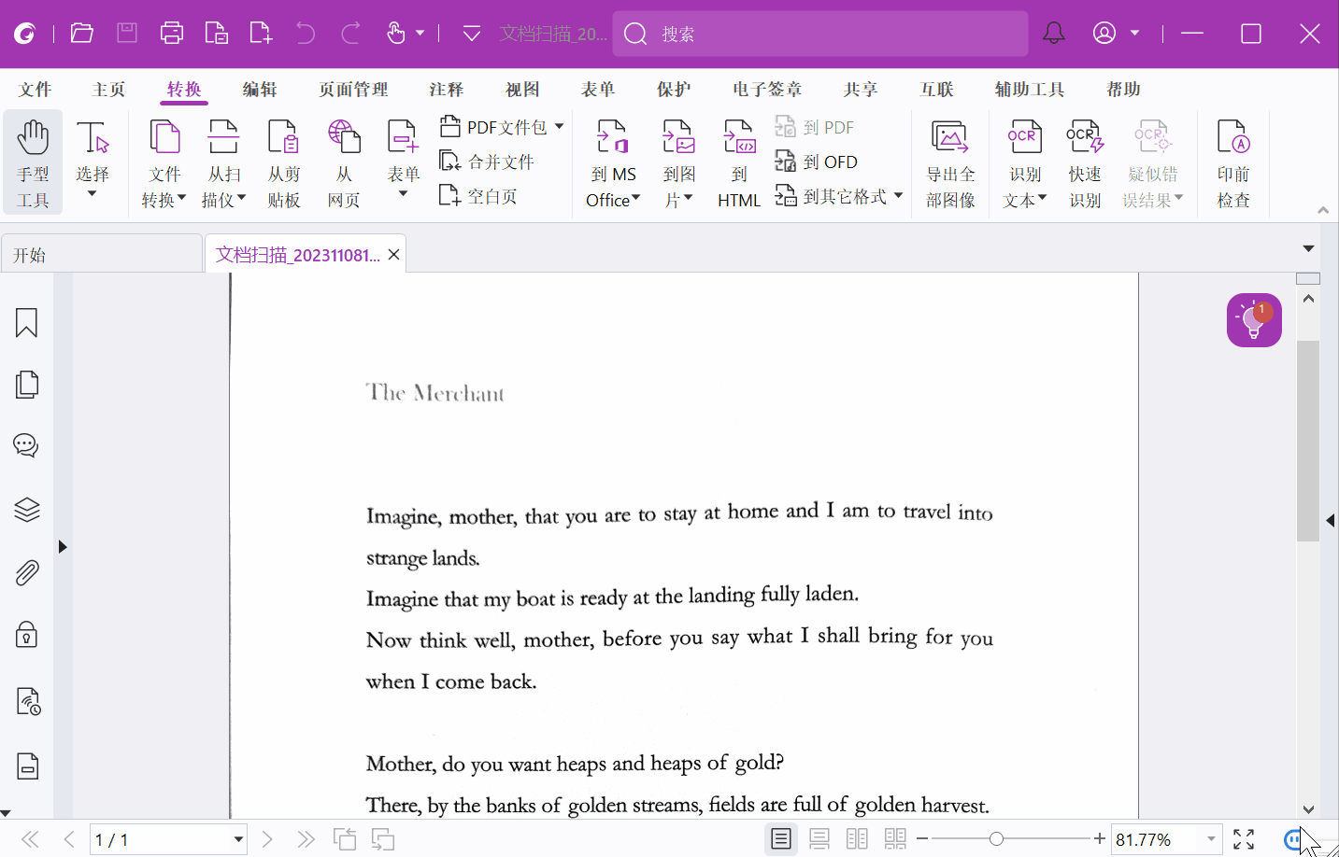Open page number dropdown
Image resolution: width=1339 pixels, height=857 pixels.
[x=238, y=839]
